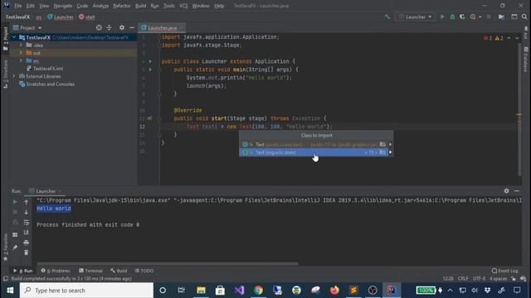Click the Up the stack trace arrow

coord(26,202)
